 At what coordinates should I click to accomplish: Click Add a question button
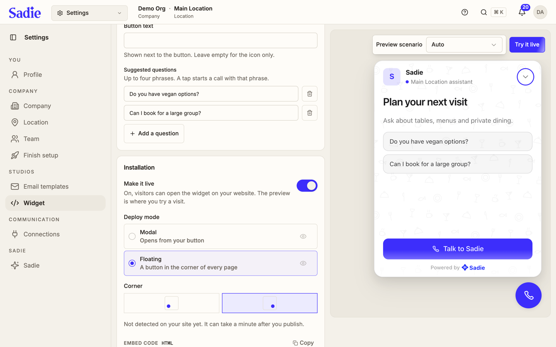154,133
